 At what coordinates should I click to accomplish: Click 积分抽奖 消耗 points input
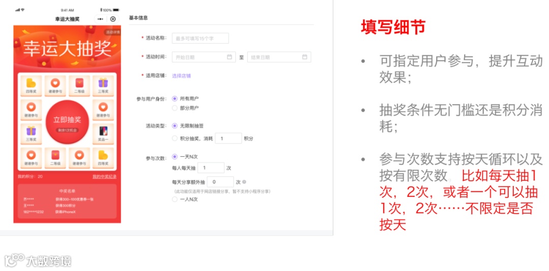pyautogui.click(x=228, y=139)
